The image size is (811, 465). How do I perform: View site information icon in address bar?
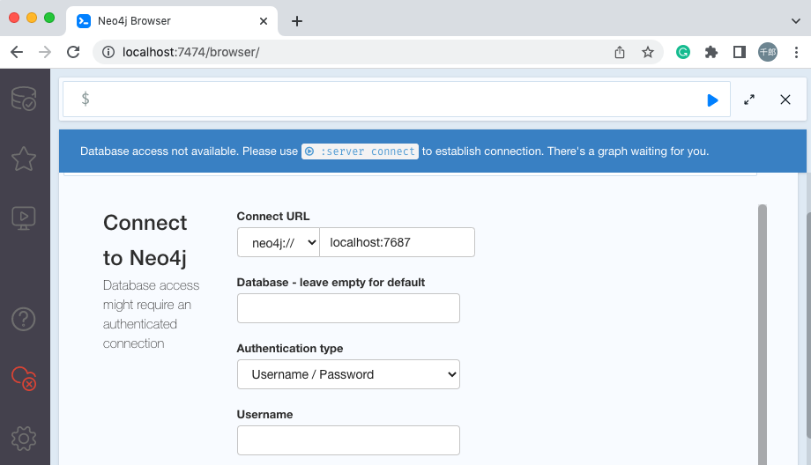click(108, 52)
